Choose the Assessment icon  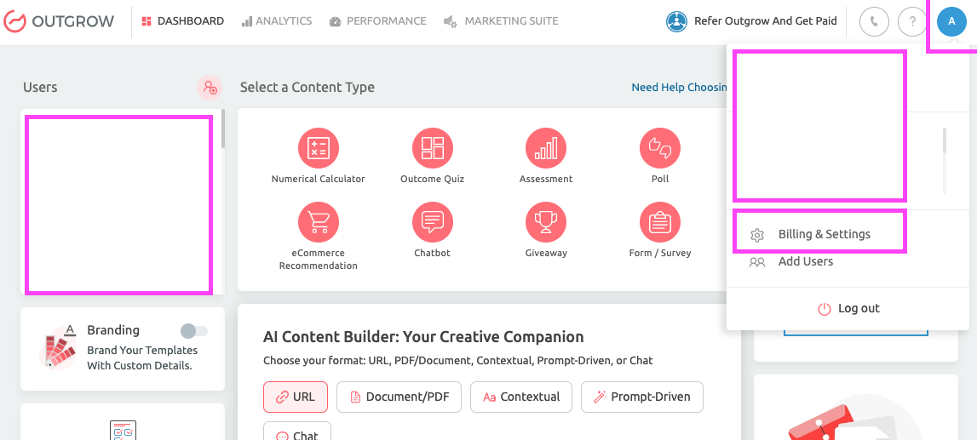pos(546,148)
